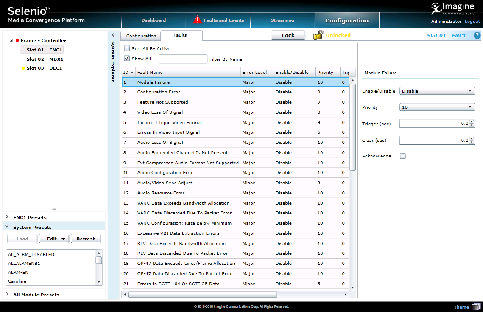
Task: Select the Faults sub-tab
Action: click(x=181, y=35)
